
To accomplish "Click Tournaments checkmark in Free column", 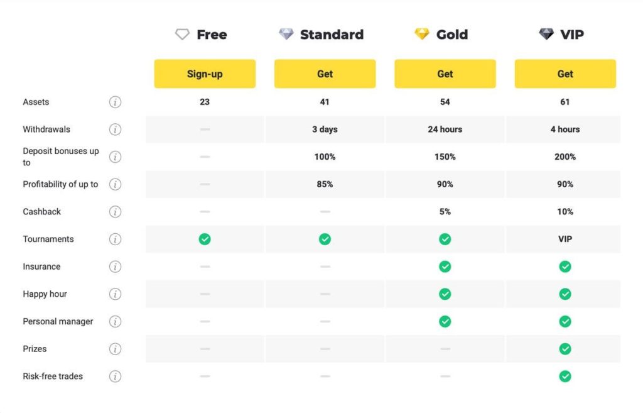I will click(x=205, y=239).
